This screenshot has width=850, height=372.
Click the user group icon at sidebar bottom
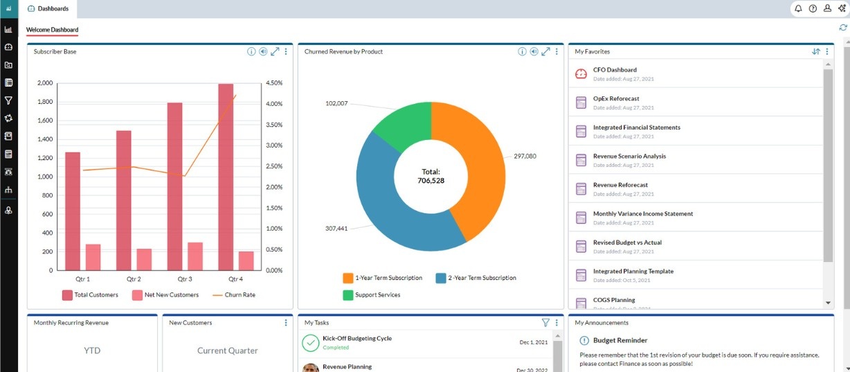point(8,210)
